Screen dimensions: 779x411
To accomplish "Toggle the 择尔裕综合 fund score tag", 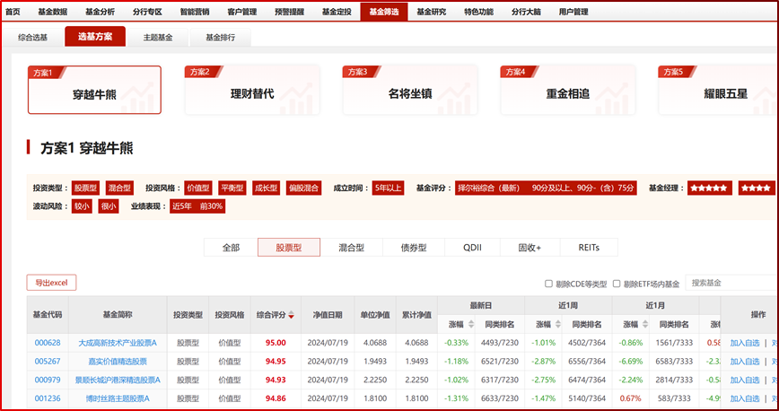I will tap(546, 188).
